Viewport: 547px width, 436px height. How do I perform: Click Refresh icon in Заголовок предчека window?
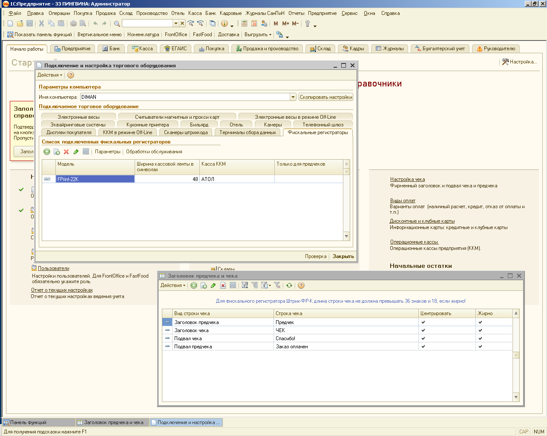coord(289,285)
